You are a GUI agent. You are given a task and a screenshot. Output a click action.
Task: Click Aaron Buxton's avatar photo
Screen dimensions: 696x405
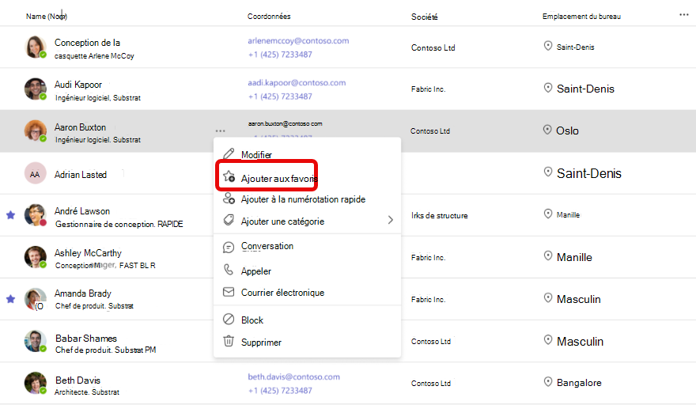tap(35, 131)
